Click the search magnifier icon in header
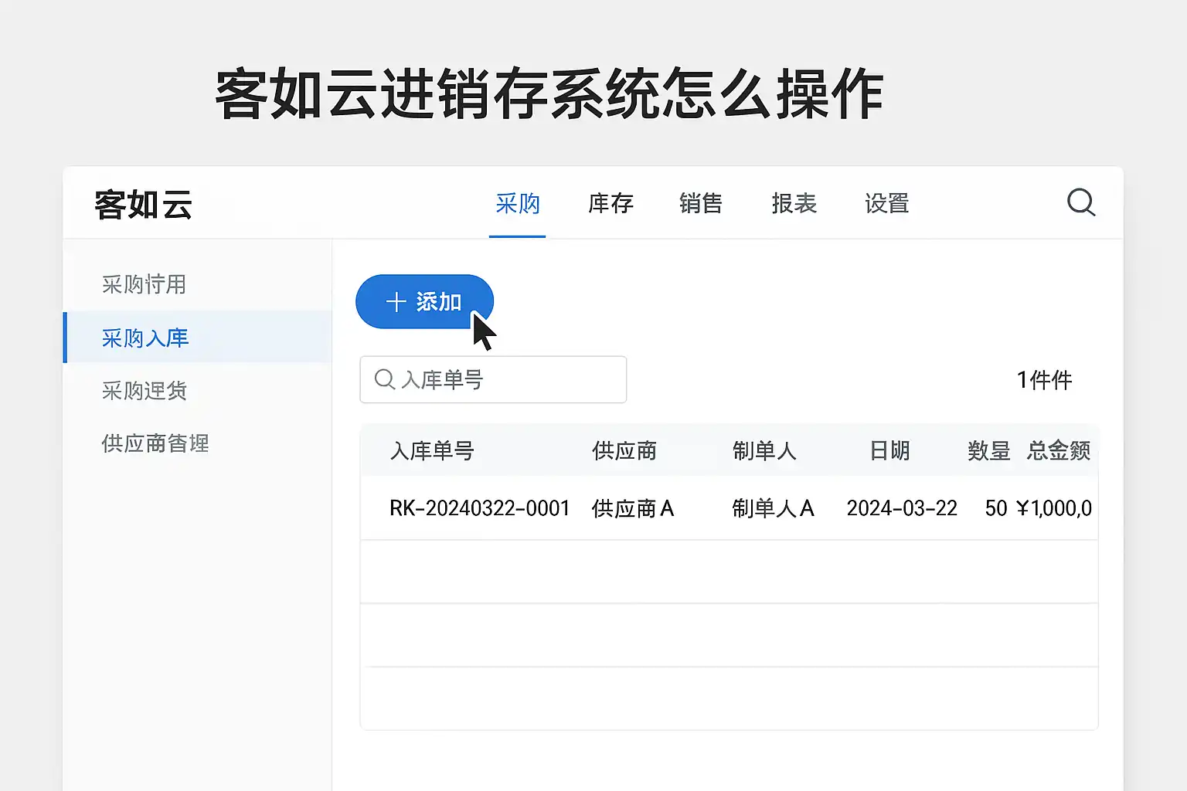The width and height of the screenshot is (1187, 791). pos(1080,203)
